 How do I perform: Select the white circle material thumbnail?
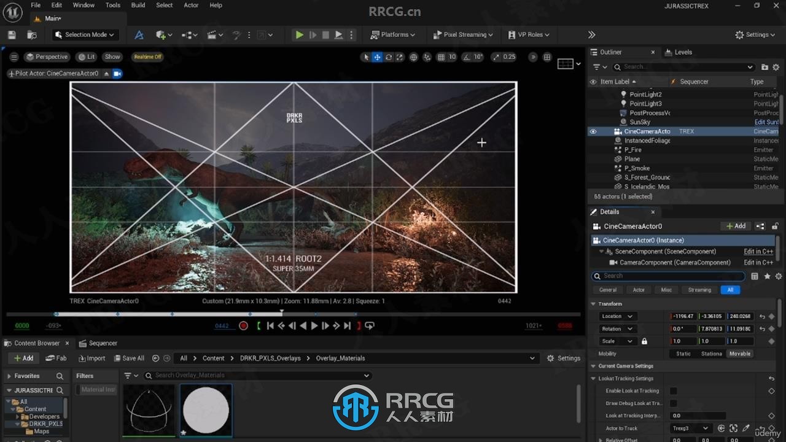(206, 410)
